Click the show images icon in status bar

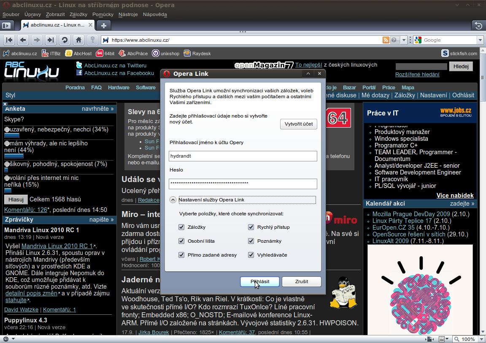pos(442,339)
